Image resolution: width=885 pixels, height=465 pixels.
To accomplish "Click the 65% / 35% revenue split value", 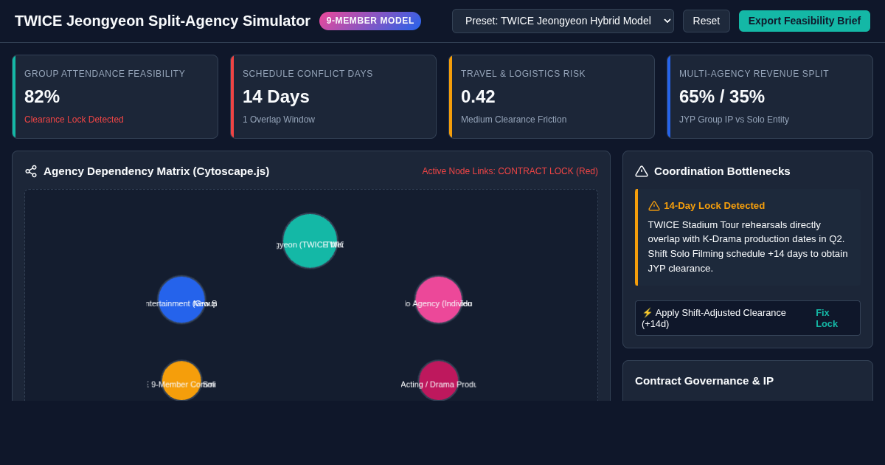I will [722, 97].
